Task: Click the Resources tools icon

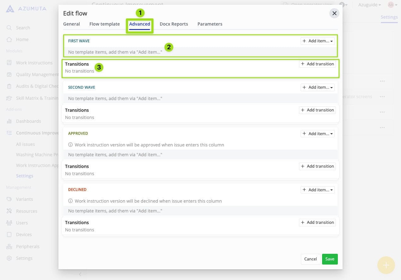Action: coord(9,211)
